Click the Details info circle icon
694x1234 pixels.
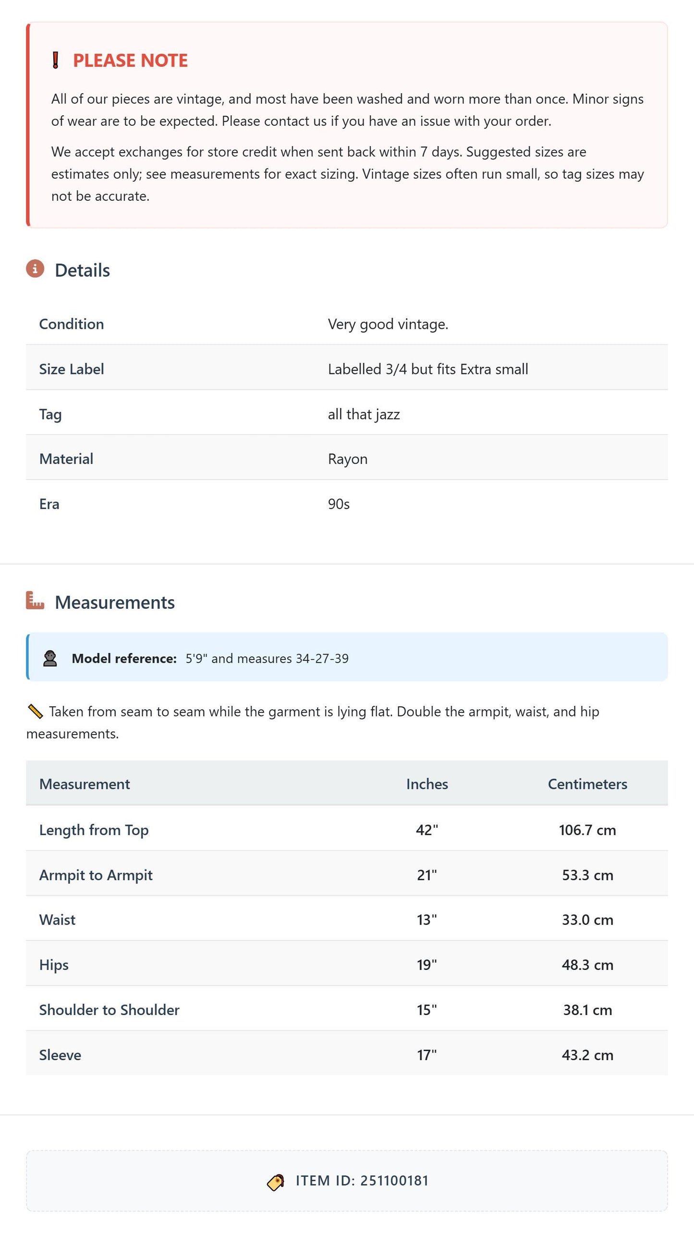[x=35, y=269]
